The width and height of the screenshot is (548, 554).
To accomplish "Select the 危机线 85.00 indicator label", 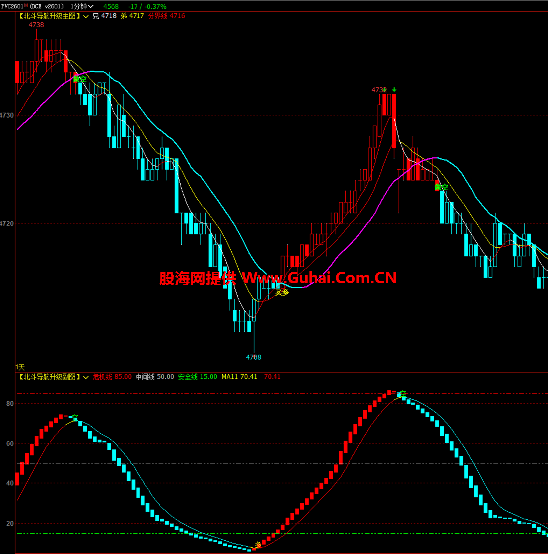I will tap(112, 377).
